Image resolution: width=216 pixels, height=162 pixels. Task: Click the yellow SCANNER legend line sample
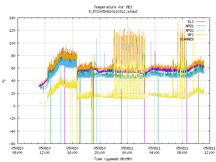(201, 39)
